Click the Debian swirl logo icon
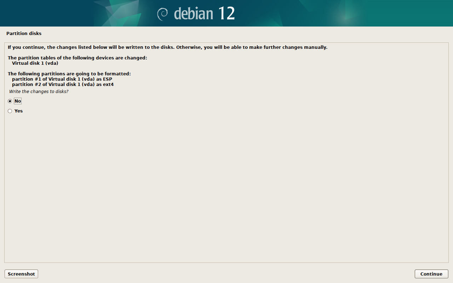Viewport: 453px width, 283px height. pos(162,14)
